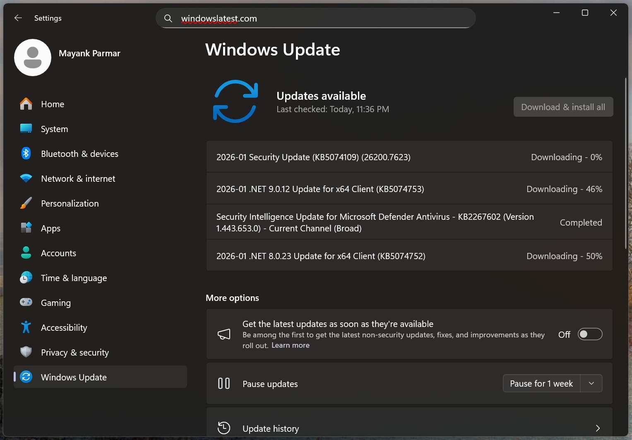Select the Network & internet Wi-Fi icon
Screen dimensions: 632x440
(26, 178)
